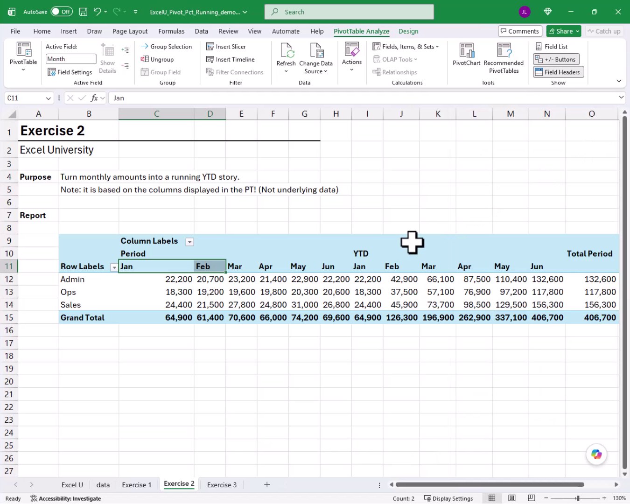Image resolution: width=630 pixels, height=504 pixels.
Task: Open Copilot floating button
Action: [x=596, y=454]
